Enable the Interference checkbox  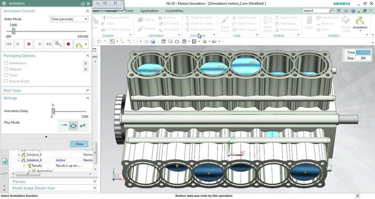[x=6, y=63]
